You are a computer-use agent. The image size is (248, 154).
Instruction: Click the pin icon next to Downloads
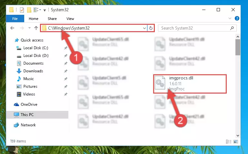point(65,71)
